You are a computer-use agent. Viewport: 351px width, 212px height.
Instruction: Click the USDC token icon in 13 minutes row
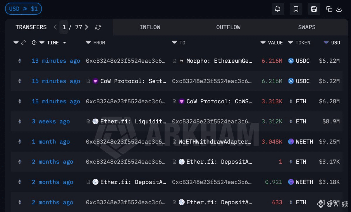(291, 61)
